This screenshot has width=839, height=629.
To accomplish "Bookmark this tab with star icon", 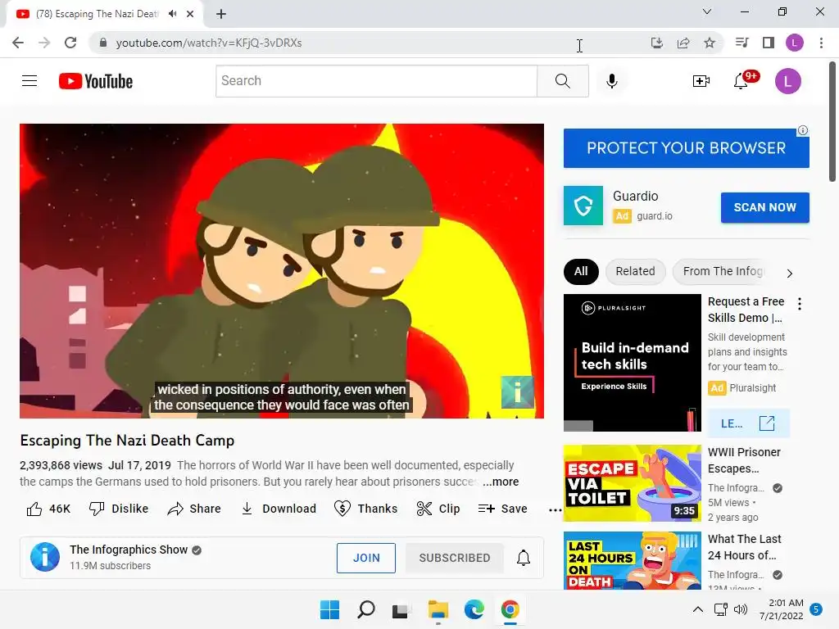I will tap(710, 43).
